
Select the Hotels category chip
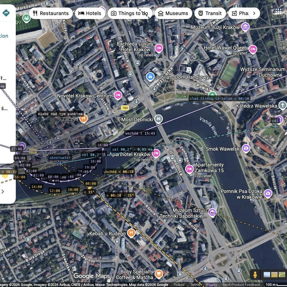coord(90,13)
